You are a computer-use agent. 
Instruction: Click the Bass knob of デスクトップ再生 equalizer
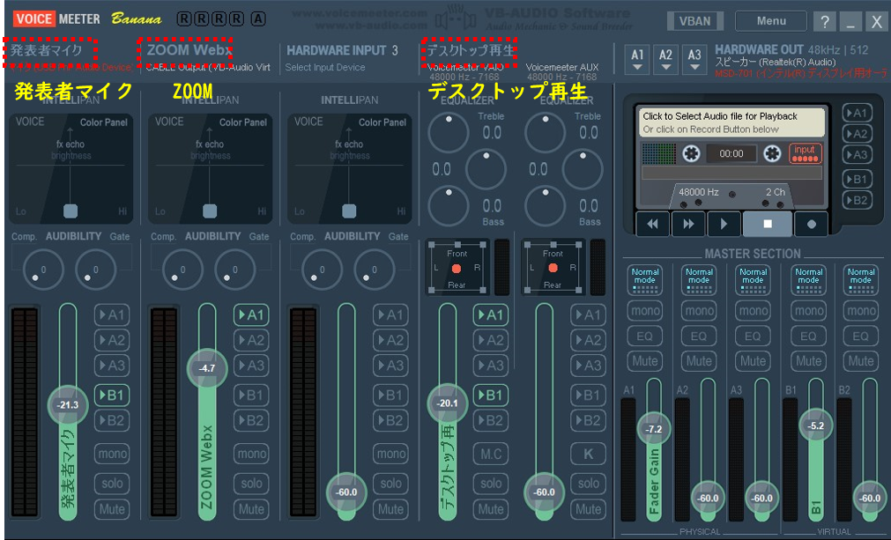[x=449, y=205]
